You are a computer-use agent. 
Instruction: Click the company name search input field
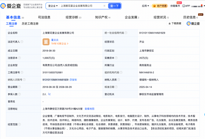[82, 6]
